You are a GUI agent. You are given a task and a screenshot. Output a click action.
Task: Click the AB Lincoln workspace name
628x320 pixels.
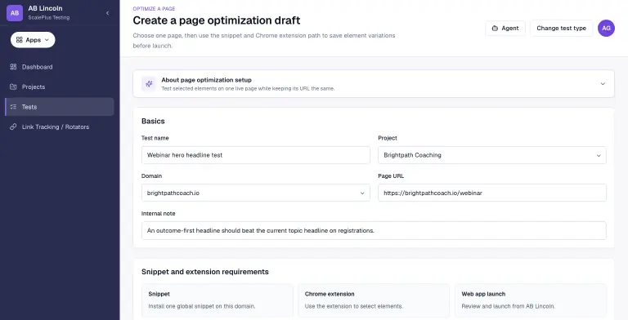point(45,8)
